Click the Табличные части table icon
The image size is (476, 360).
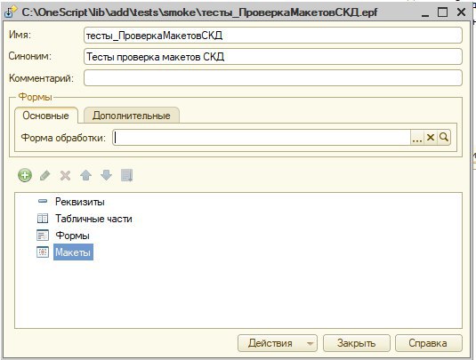pos(43,219)
